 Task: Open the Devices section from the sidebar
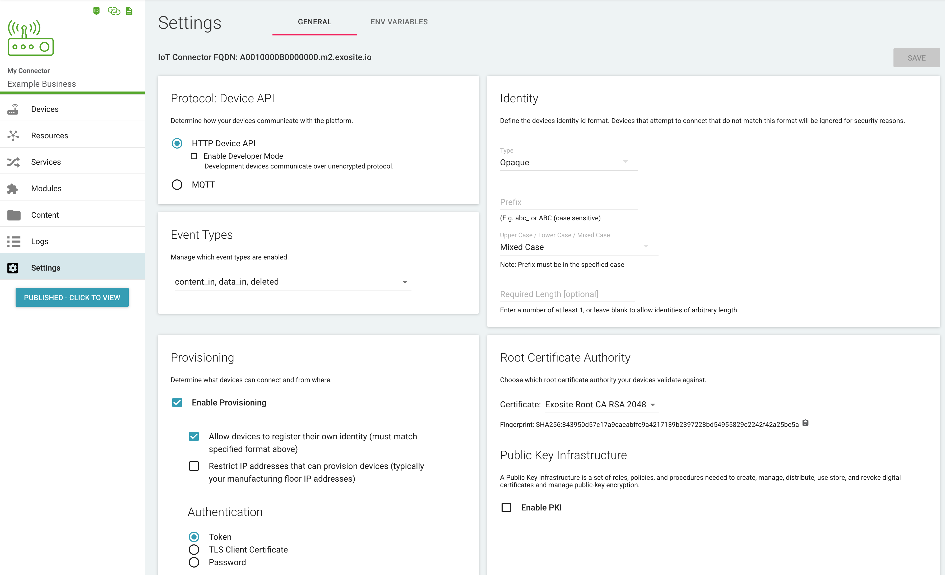[44, 109]
